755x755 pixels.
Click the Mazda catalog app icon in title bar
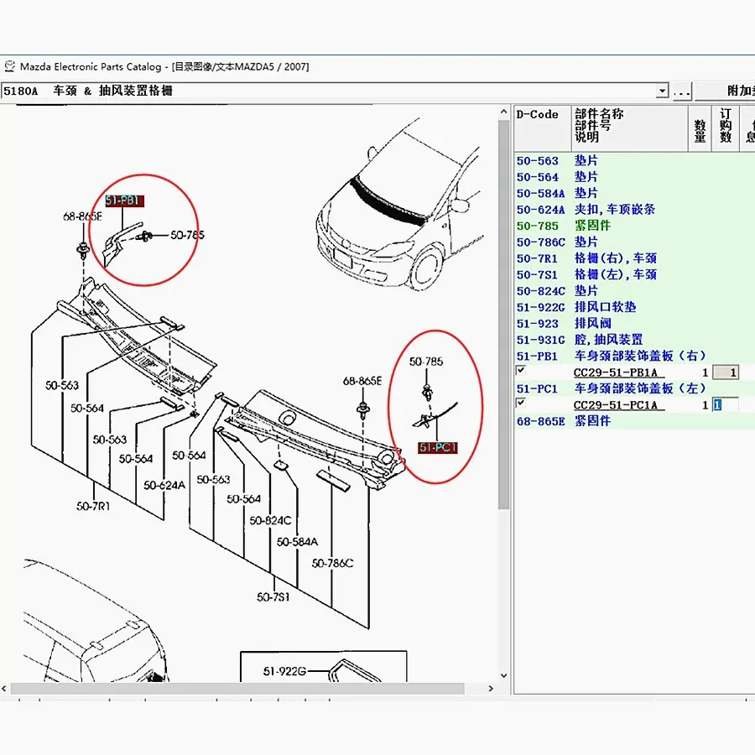pyautogui.click(x=9, y=66)
